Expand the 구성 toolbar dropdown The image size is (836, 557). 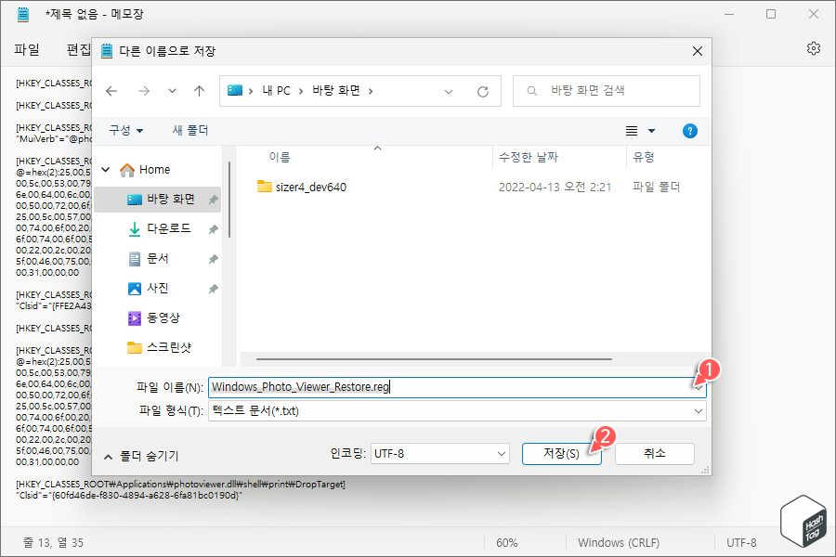click(x=124, y=130)
